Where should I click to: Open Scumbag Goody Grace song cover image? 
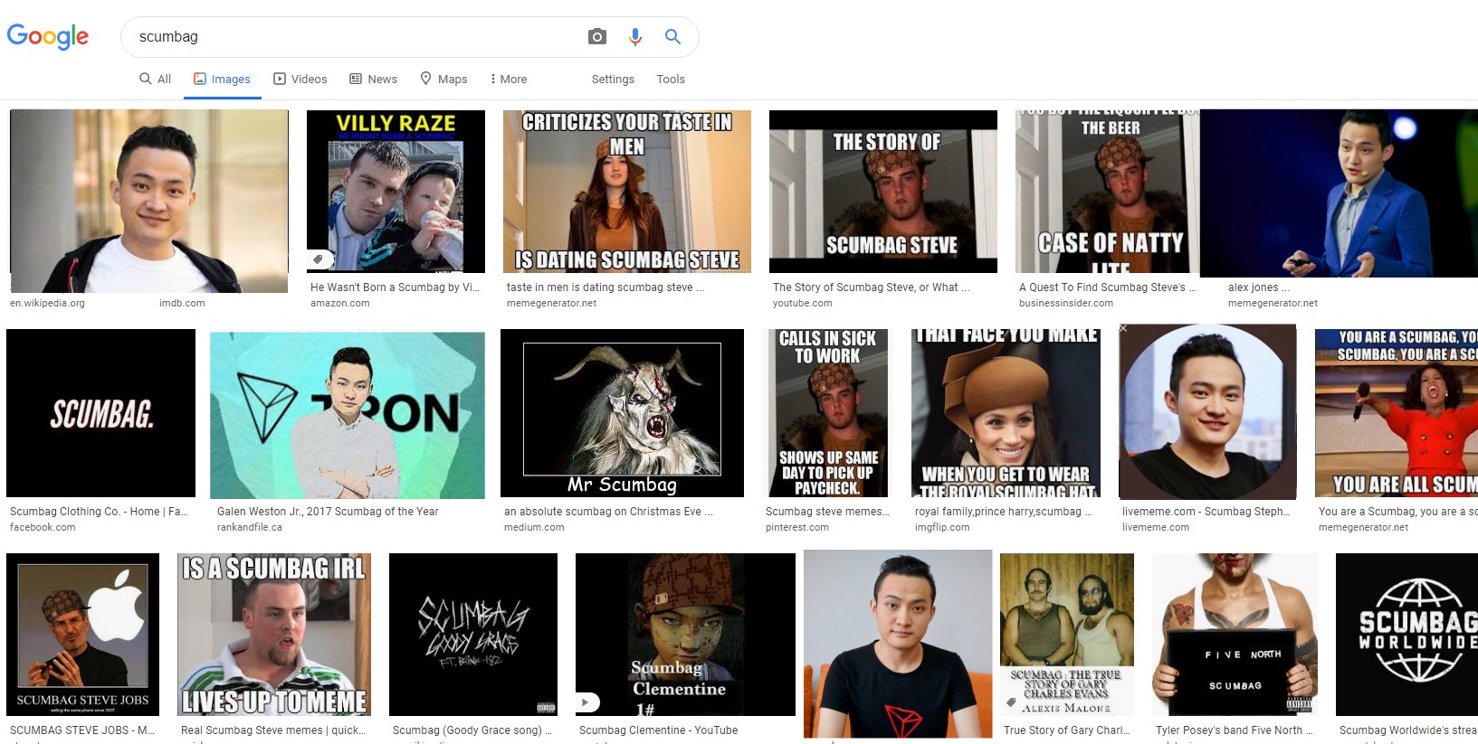(473, 635)
